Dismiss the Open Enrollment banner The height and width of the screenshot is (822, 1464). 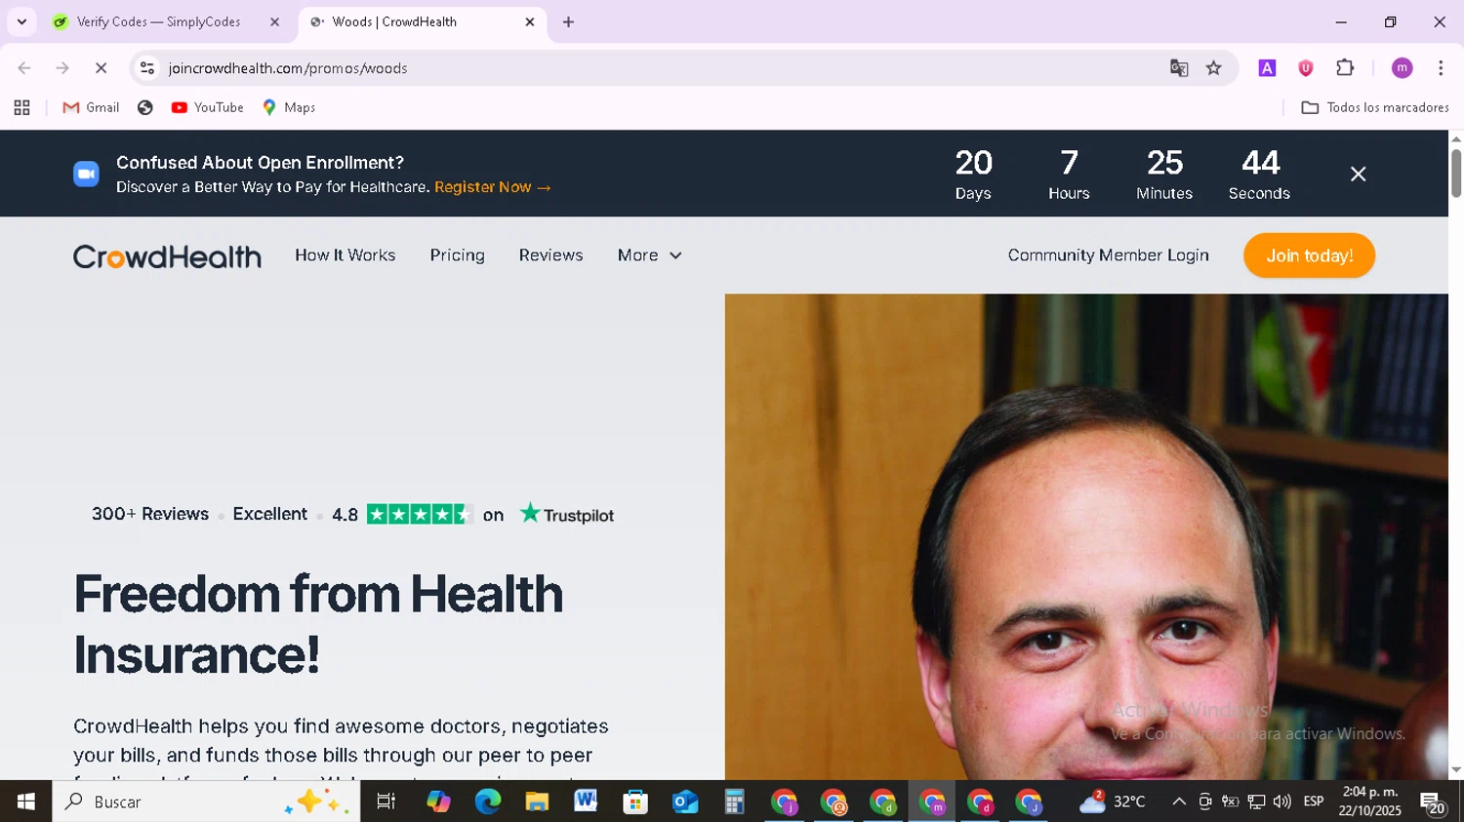1358,174
